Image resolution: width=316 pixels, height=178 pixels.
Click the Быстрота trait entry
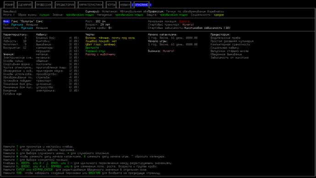(92, 48)
